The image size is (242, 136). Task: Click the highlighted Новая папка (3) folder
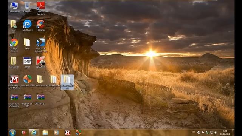coord(67,82)
